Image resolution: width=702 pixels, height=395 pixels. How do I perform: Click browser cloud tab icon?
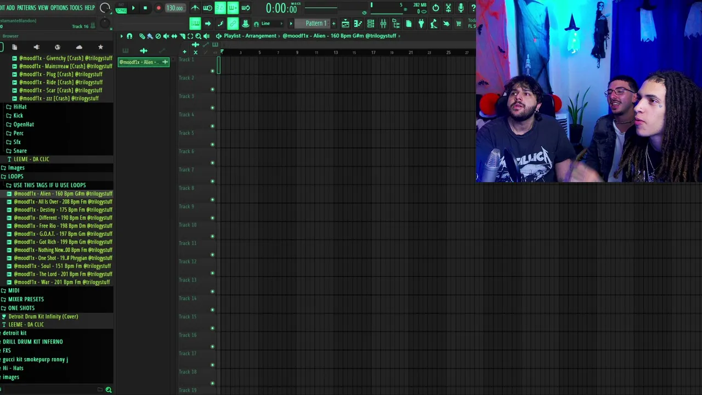tap(79, 47)
